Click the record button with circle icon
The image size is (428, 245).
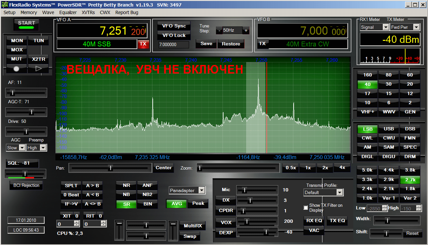click(17, 69)
